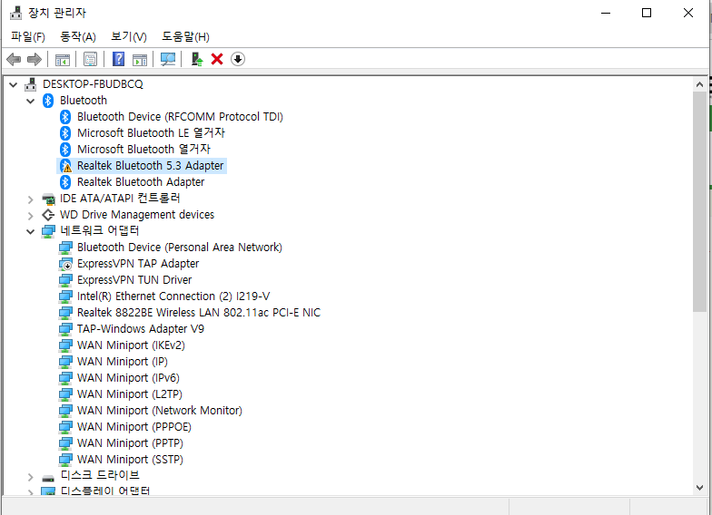Toggle the action pane toolbar icon

click(140, 60)
